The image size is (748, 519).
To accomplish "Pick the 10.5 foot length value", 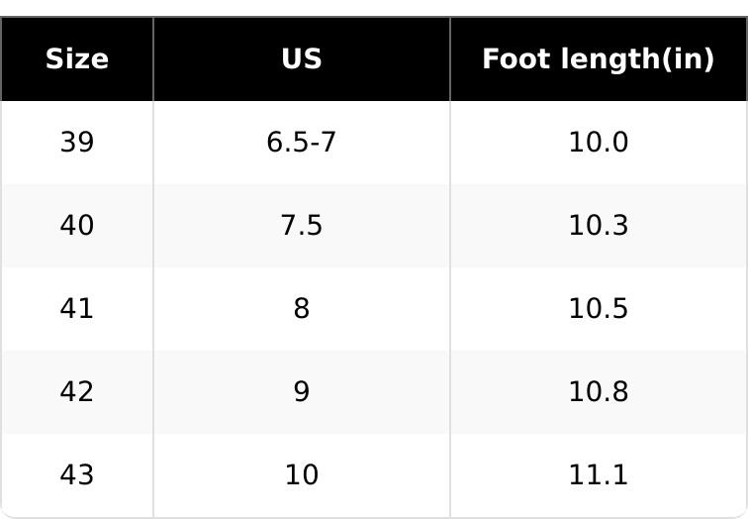I will tap(598, 309).
